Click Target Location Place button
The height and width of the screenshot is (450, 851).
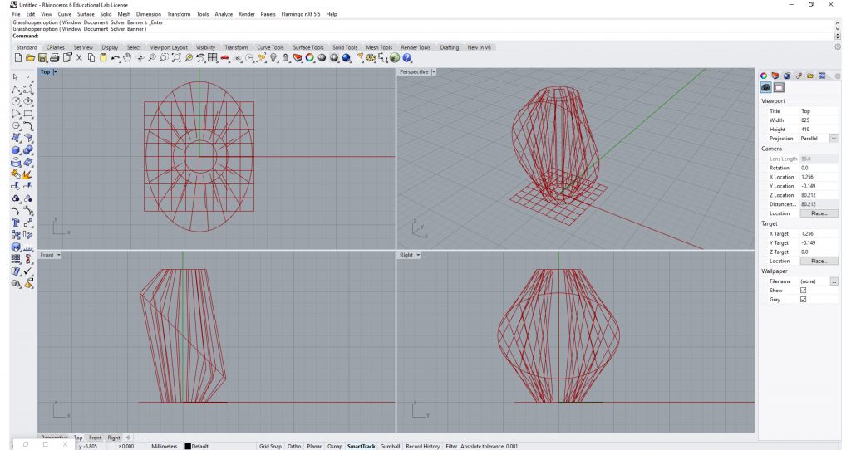click(x=819, y=261)
